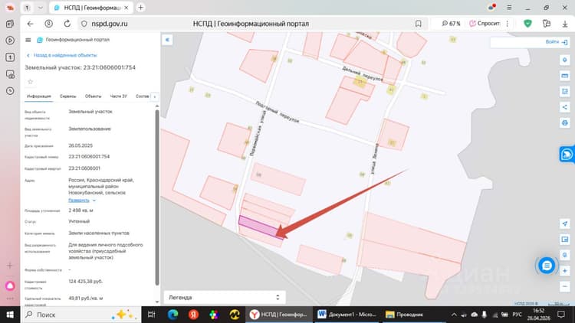575x323 pixels.
Task: Select the highlighted magenta land parcel
Action: coord(258,226)
